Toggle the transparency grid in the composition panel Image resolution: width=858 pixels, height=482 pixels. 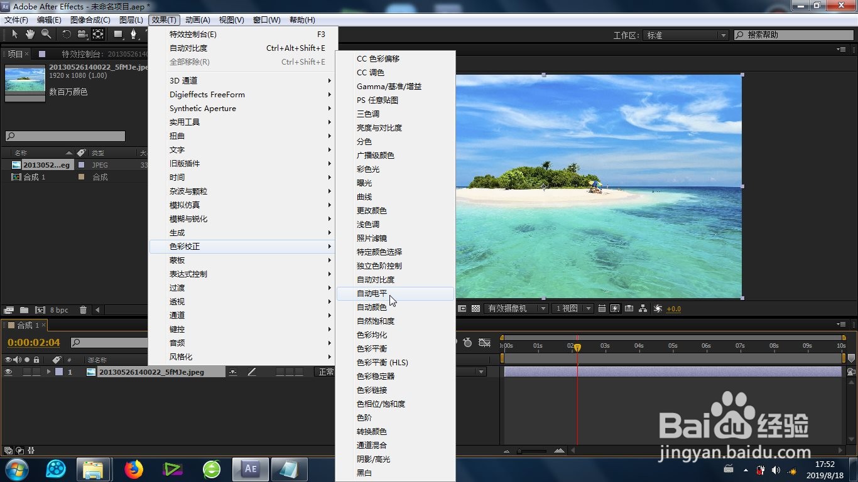coord(475,308)
